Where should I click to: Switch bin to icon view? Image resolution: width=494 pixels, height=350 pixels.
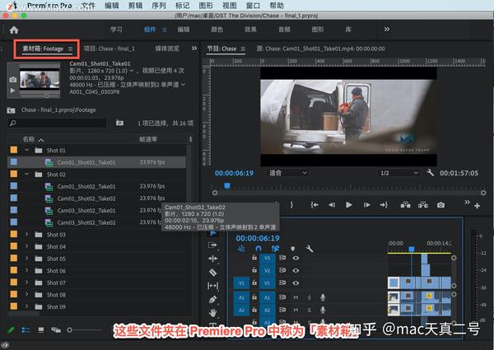pos(41,330)
